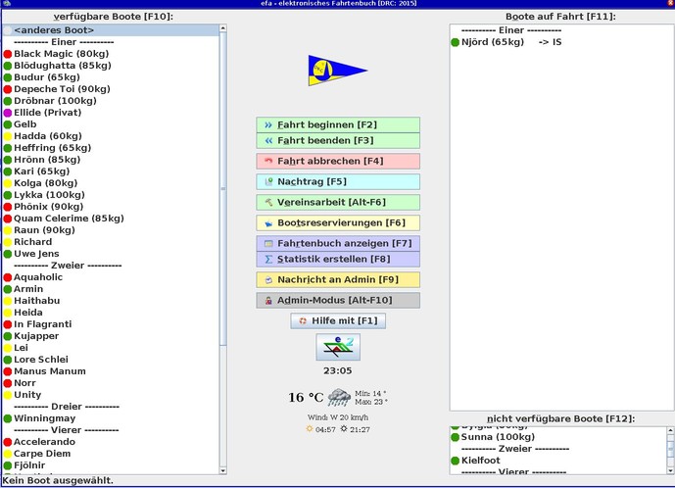Screen dimensions: 675x488
Task: Enter Admin-Modus
Action: (x=337, y=300)
